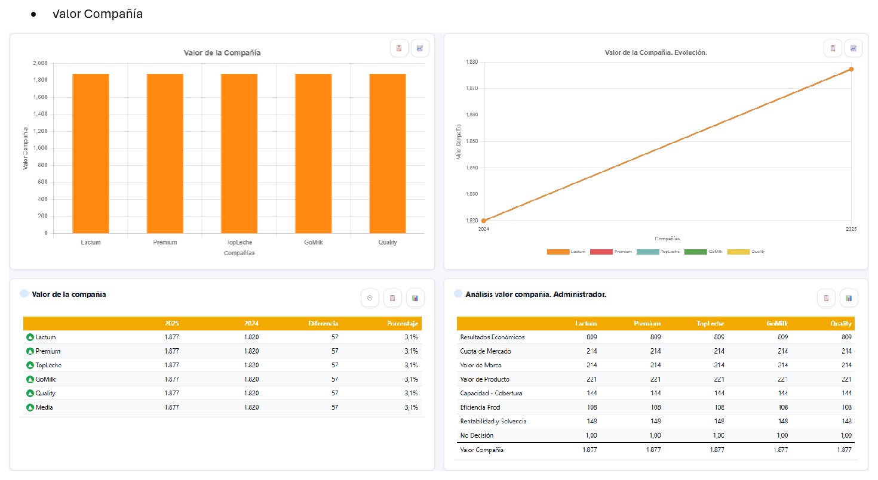878x480 pixels.
Task: Click the line-chart icon in the Evolución chart panel
Action: tap(854, 48)
